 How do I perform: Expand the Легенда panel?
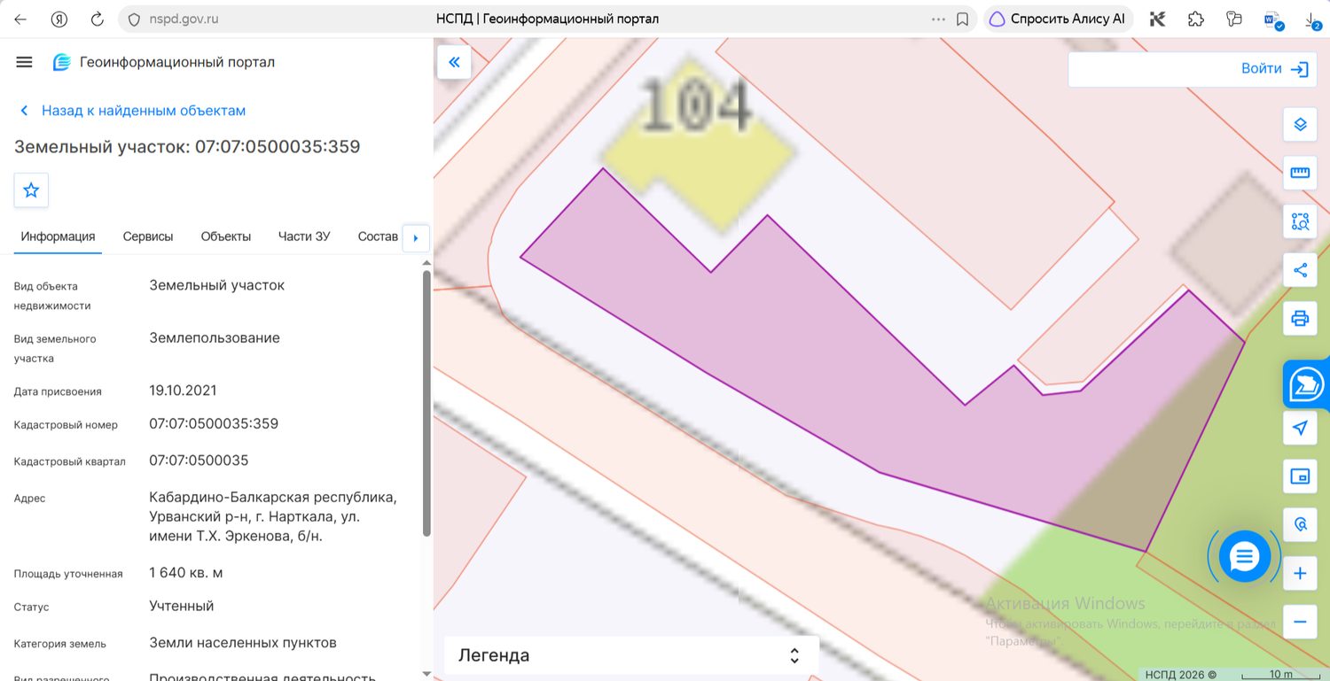pos(630,655)
